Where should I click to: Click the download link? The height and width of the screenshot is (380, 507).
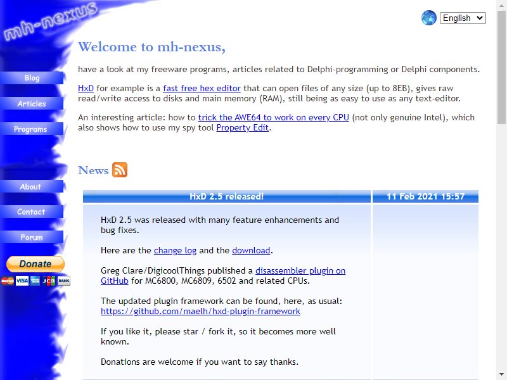(x=251, y=250)
